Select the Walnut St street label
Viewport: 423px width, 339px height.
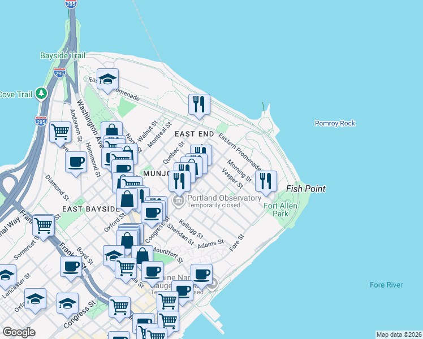147,131
